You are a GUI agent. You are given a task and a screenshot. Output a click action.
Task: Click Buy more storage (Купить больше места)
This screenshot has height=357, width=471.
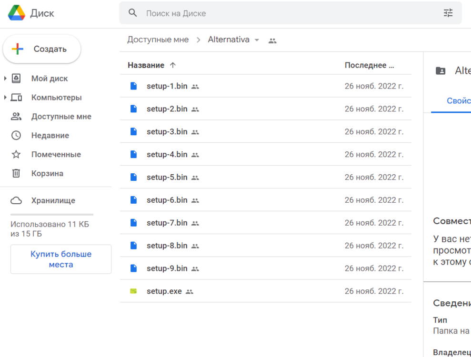61,259
